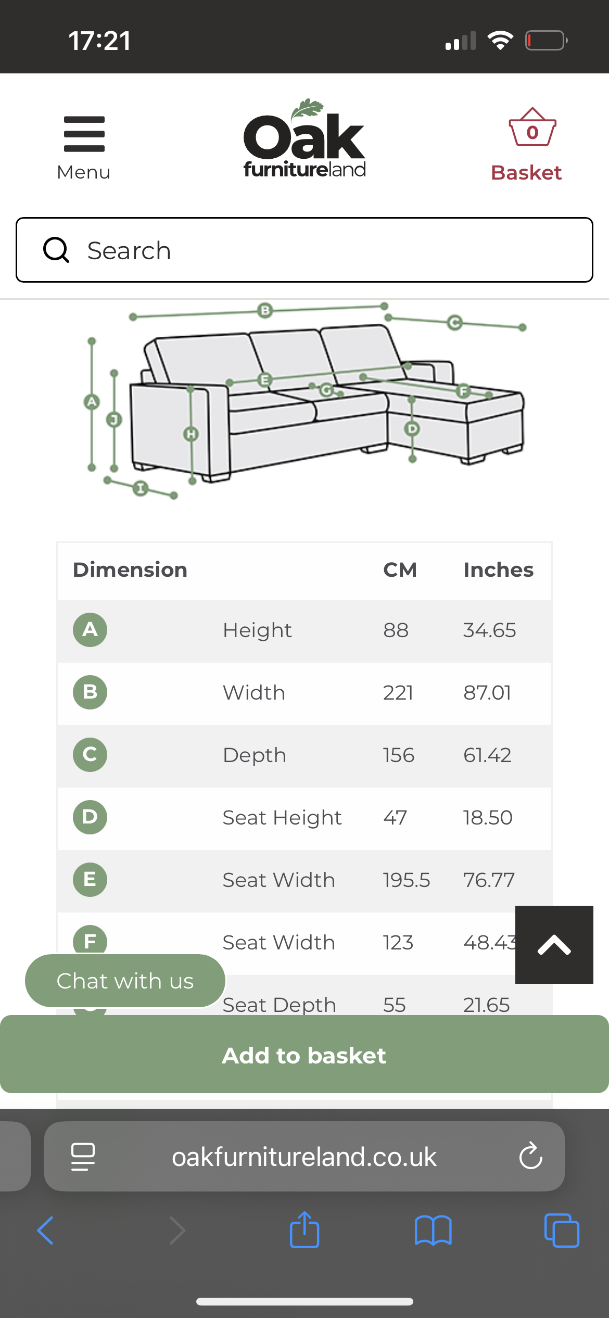Click the scroll-to-top chevron button
This screenshot has width=609, height=1318.
pos(554,945)
